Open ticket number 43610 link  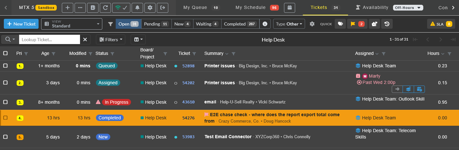[188, 102]
